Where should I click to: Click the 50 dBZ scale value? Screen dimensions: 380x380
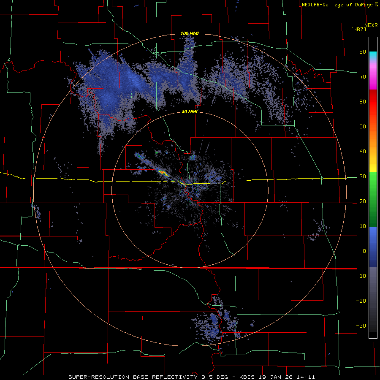[363, 127]
